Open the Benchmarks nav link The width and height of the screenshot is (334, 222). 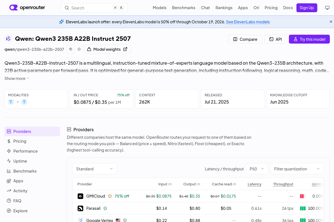[184, 8]
